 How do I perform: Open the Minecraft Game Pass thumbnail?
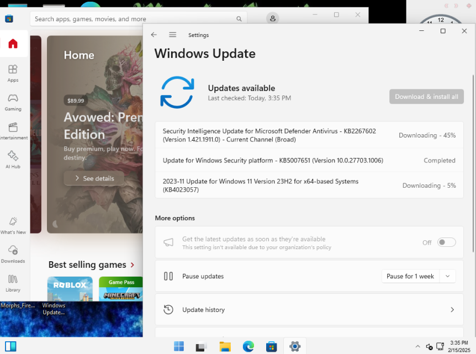[121, 289]
